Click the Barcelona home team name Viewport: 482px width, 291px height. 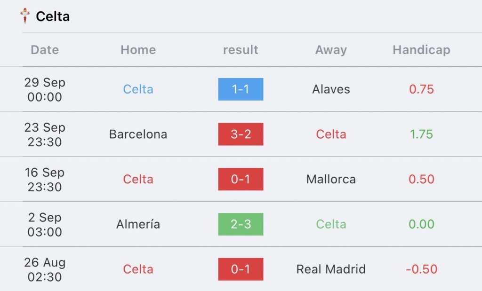click(x=138, y=134)
